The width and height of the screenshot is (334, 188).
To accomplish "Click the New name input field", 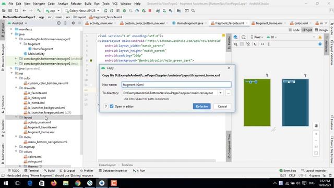I will 176,85.
